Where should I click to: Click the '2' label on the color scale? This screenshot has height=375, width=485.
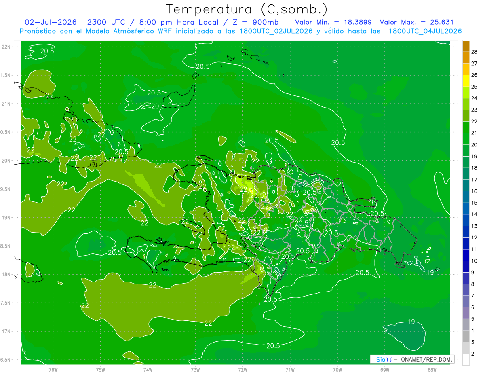pos(473,354)
